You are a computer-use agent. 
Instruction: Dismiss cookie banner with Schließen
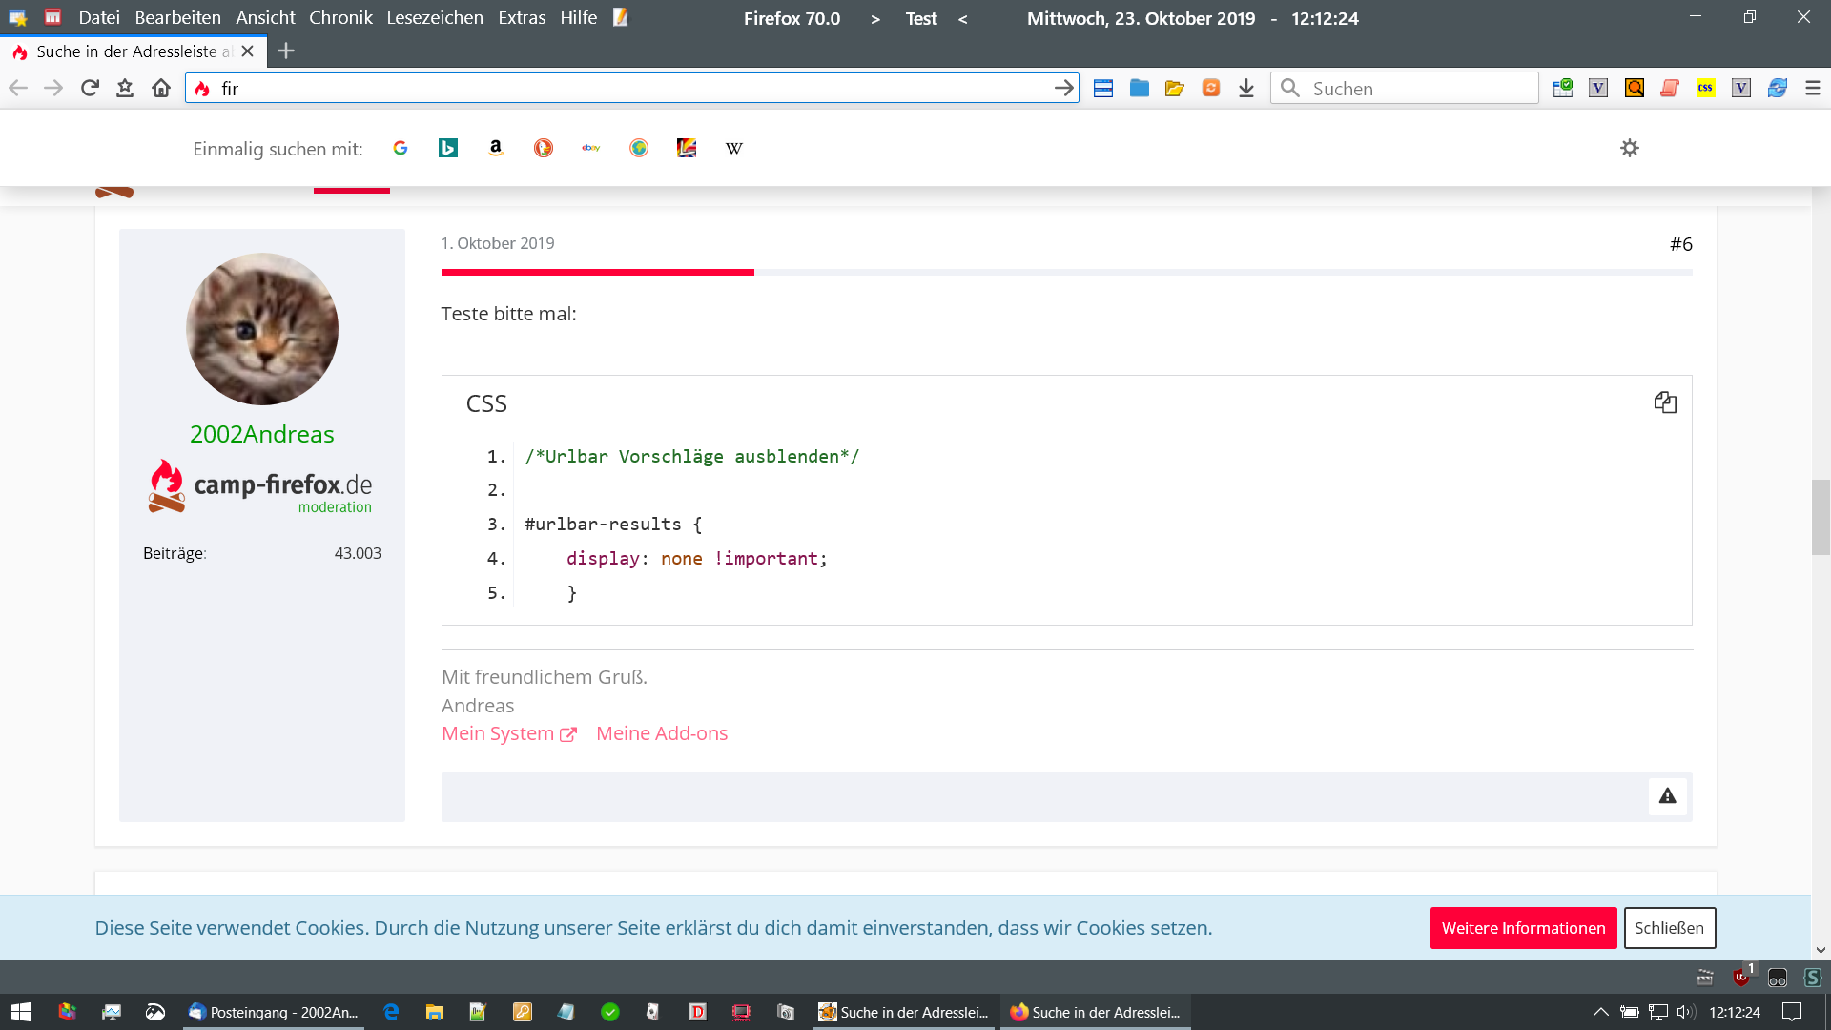click(x=1669, y=928)
